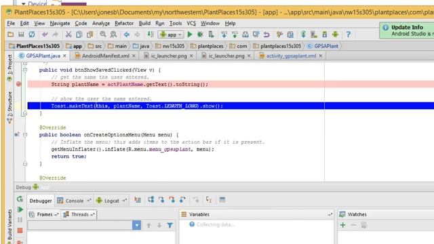Open the Android Device Monitor icon
The image size is (434, 244).
point(336,35)
